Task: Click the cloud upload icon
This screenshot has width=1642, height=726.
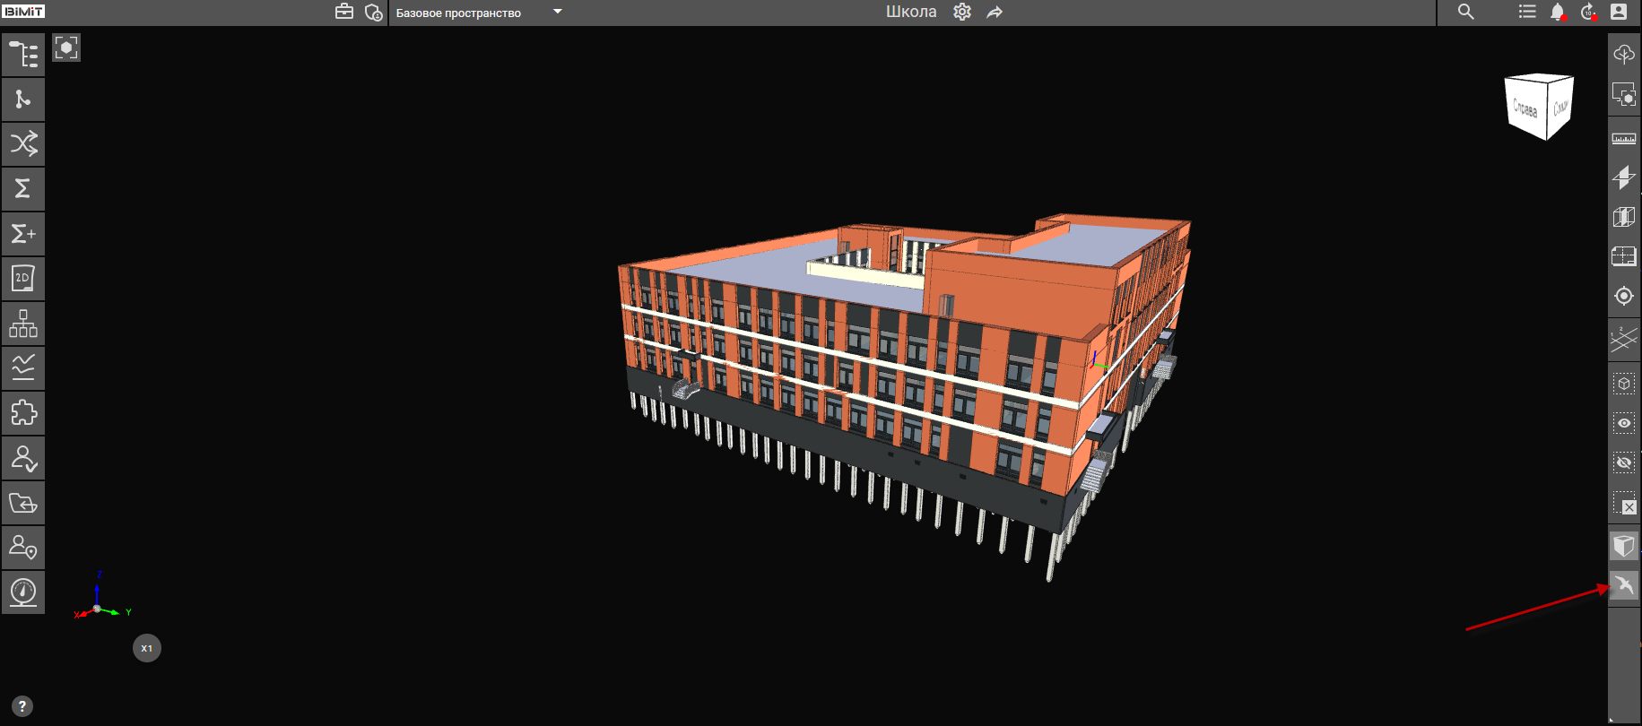Action: click(1624, 55)
